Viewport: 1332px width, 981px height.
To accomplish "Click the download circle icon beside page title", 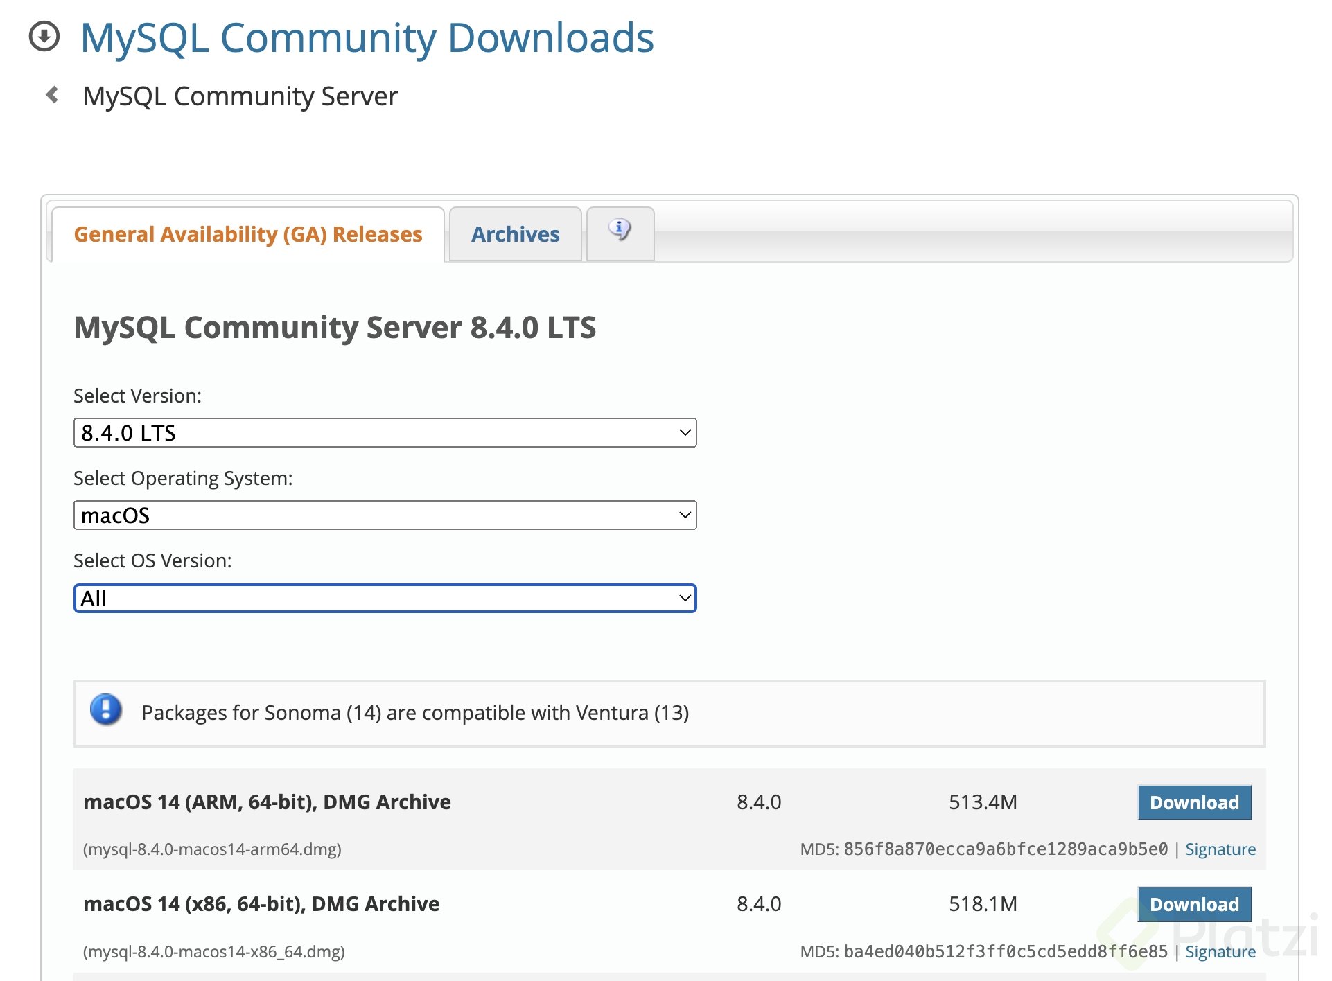I will coord(44,37).
